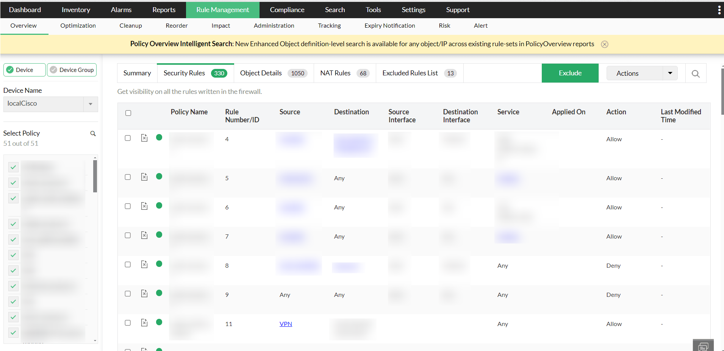The height and width of the screenshot is (351, 724).
Task: Switch to the Administration sub-tab
Action: click(x=274, y=26)
